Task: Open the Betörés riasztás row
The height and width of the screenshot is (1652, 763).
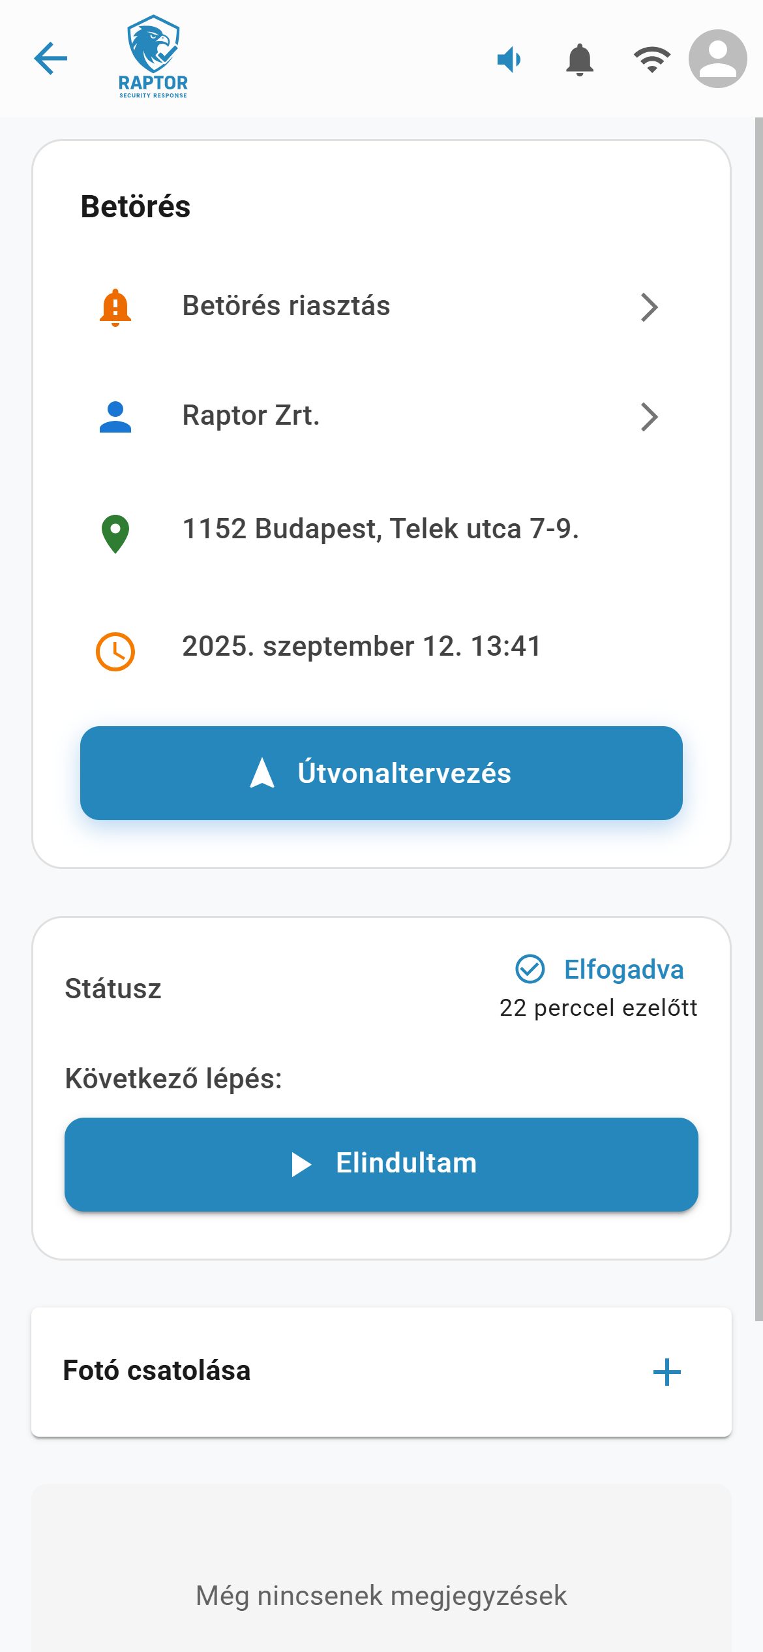Action: (x=381, y=307)
